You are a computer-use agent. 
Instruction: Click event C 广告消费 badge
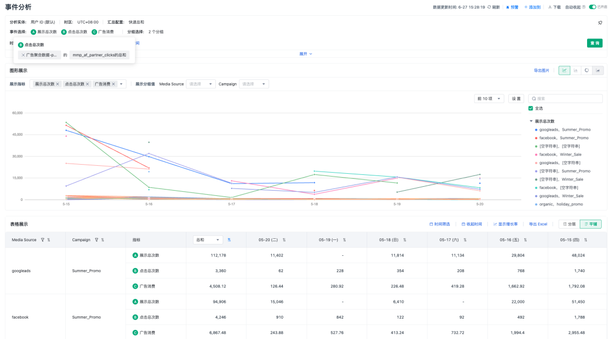pyautogui.click(x=103, y=32)
